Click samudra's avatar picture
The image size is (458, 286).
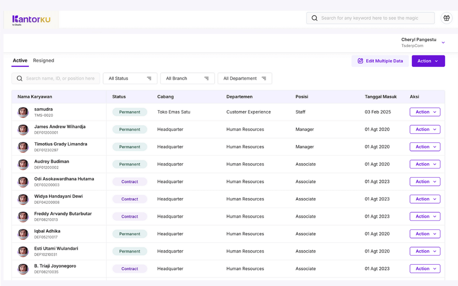point(23,112)
